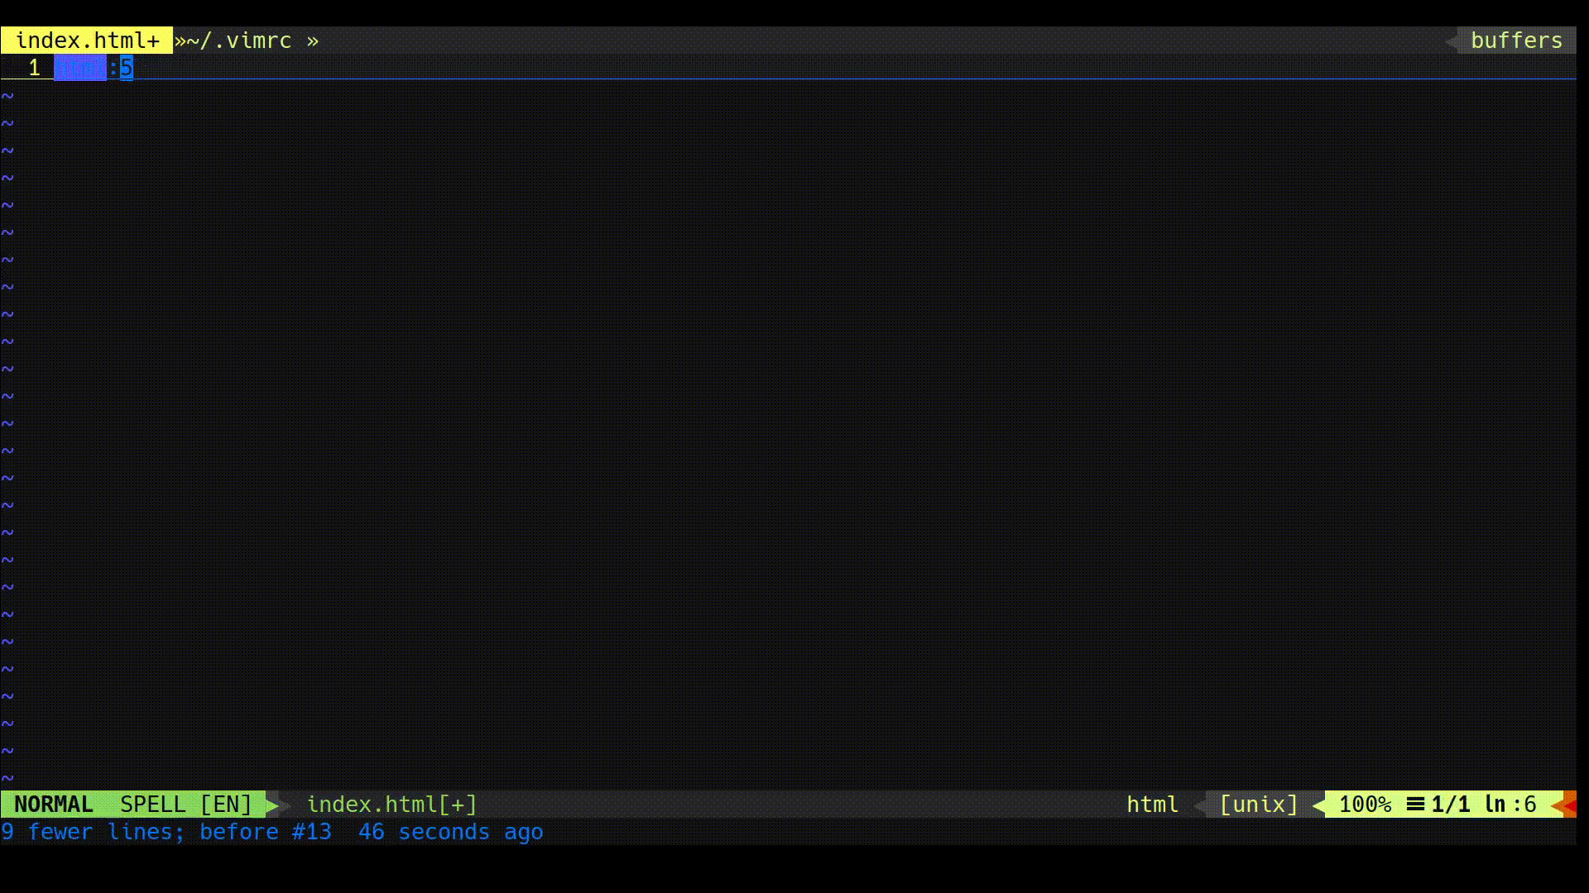This screenshot has width=1589, height=893.
Task: Click the html filetype indicator in statusline
Action: [1152, 804]
